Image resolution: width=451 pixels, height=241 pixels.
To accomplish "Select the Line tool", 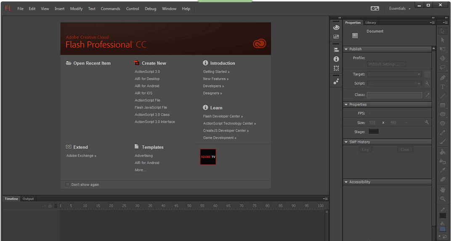I will [x=443, y=96].
